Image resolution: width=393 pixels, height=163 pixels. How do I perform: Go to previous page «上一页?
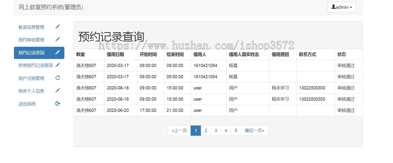(x=179, y=130)
